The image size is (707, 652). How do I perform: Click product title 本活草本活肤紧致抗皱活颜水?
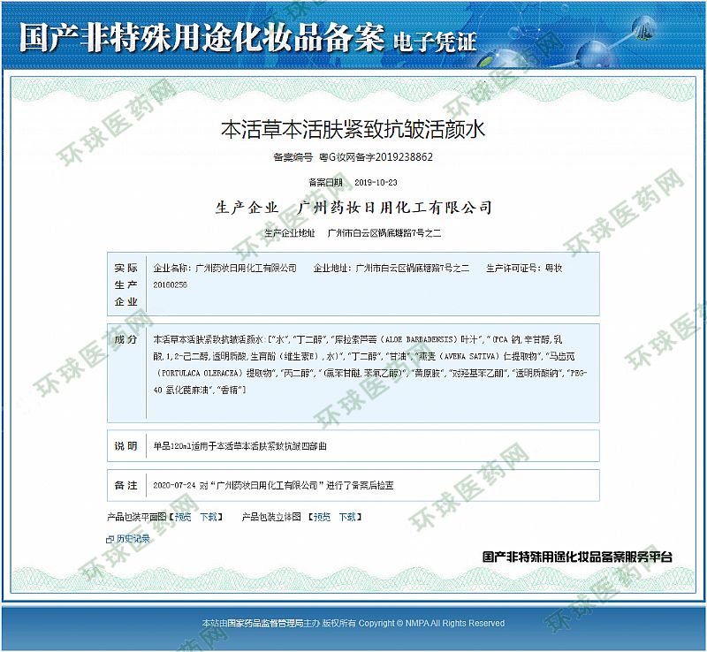point(353,130)
